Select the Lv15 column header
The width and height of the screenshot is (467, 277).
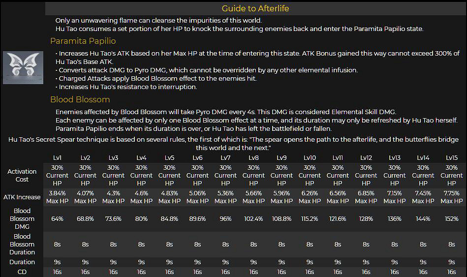pyautogui.click(x=451, y=157)
